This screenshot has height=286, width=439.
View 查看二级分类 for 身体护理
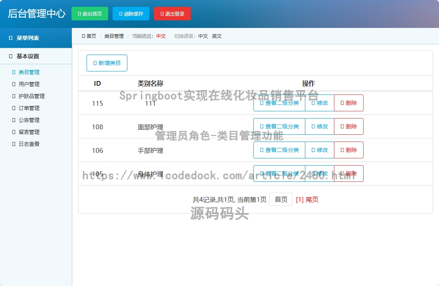point(279,174)
